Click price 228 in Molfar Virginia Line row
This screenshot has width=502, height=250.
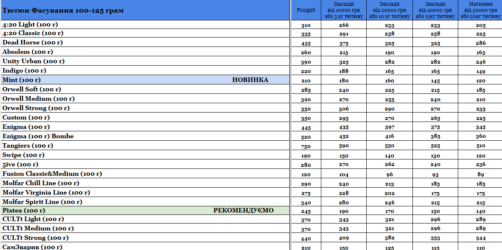coord(344,193)
